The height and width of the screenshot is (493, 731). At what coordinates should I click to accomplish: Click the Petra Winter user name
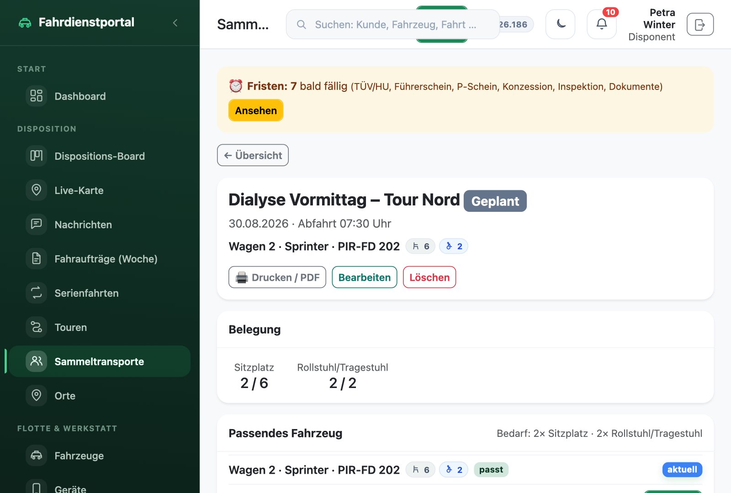pos(659,18)
